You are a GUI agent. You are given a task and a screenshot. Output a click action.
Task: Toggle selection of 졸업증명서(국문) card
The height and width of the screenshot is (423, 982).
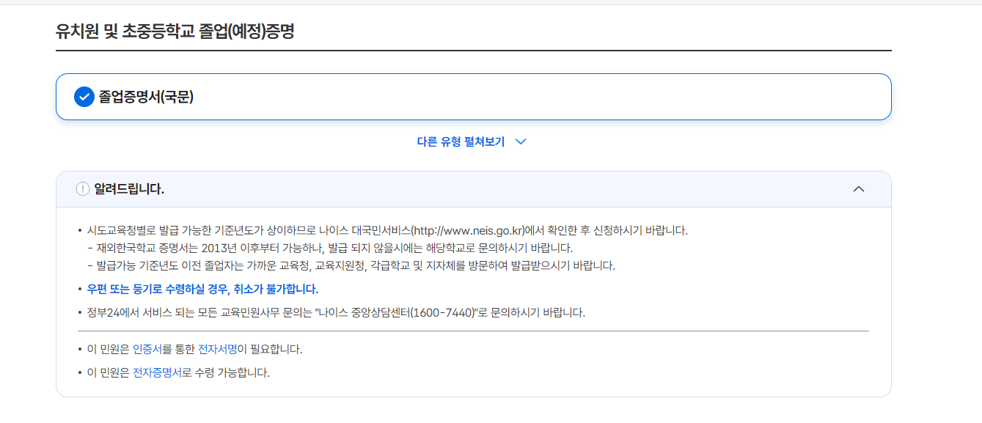click(147, 96)
